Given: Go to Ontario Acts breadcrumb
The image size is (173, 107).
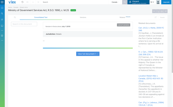Looking at the screenshot, I should point(24,7).
